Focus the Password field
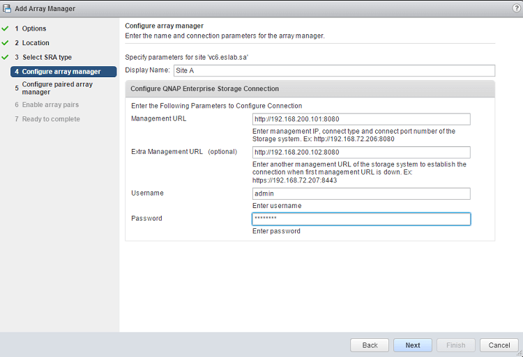Viewport: 523px width, 357px height. click(361, 219)
